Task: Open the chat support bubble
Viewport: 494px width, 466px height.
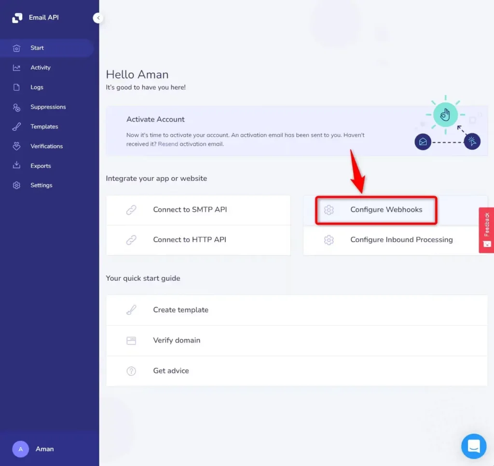Action: point(473,446)
